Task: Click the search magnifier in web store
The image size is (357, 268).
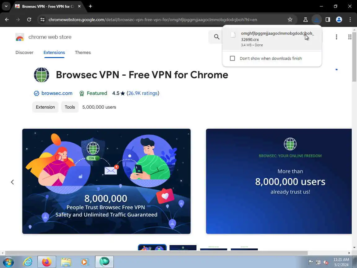Action: [x=217, y=37]
